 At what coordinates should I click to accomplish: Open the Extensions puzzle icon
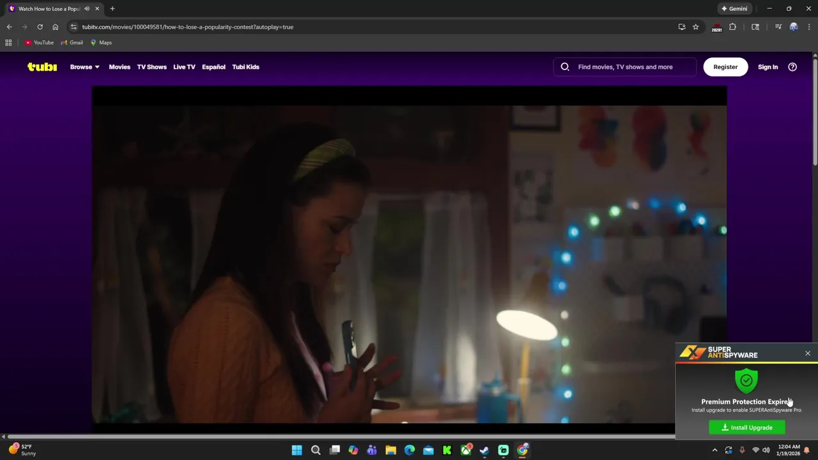tap(732, 27)
